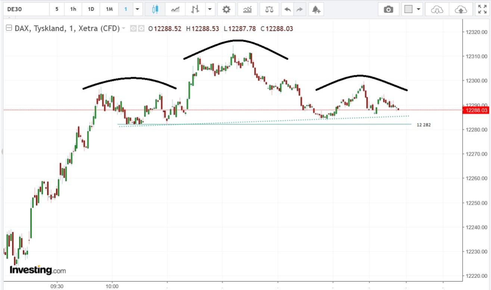Viewport: 491px width, 290px height.
Task: Expand more chart styles dropdown
Action: tap(209, 9)
